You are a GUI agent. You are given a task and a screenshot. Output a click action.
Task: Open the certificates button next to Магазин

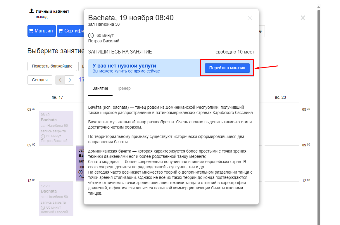click(x=71, y=31)
